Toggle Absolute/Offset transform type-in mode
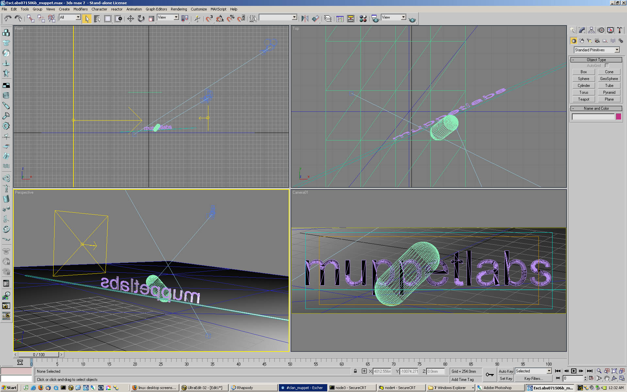 (x=364, y=371)
